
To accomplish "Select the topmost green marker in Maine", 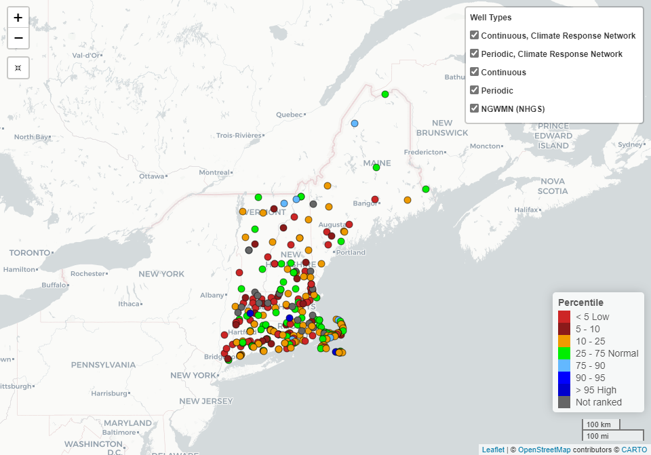I will pyautogui.click(x=385, y=94).
